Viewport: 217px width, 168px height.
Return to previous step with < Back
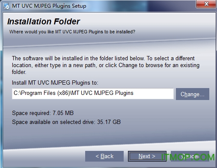point(104,156)
